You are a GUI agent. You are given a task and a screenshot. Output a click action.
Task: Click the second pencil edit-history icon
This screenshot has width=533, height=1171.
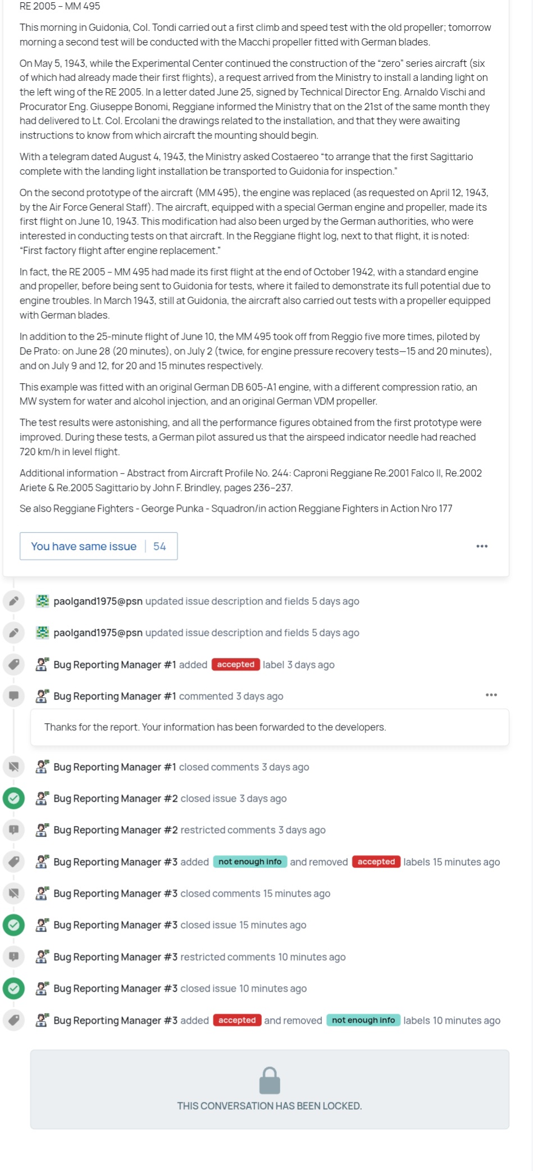click(x=14, y=633)
